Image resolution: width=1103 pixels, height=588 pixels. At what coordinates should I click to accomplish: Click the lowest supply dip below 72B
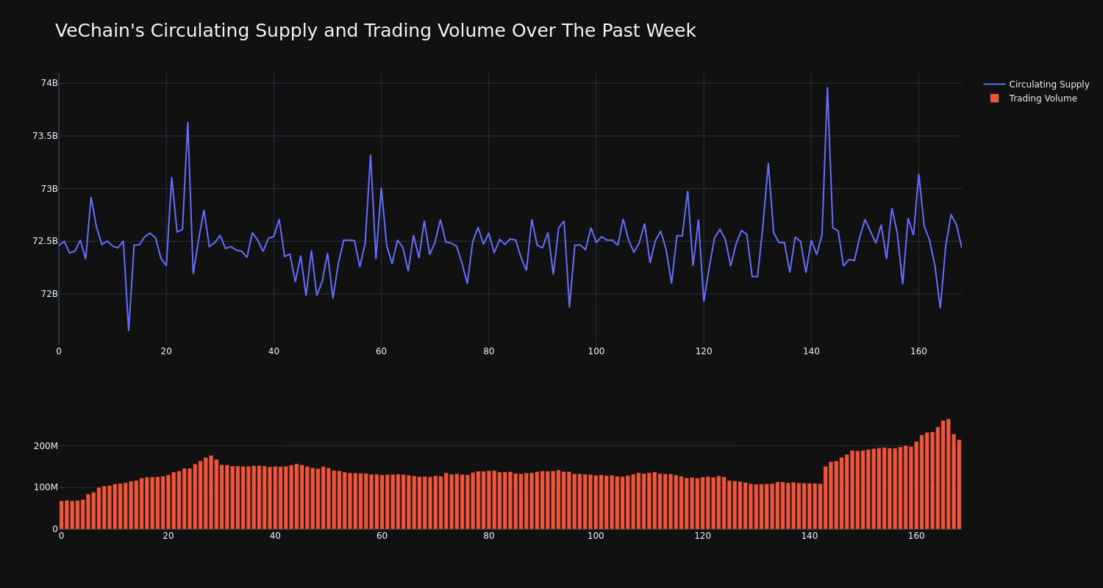pyautogui.click(x=129, y=330)
